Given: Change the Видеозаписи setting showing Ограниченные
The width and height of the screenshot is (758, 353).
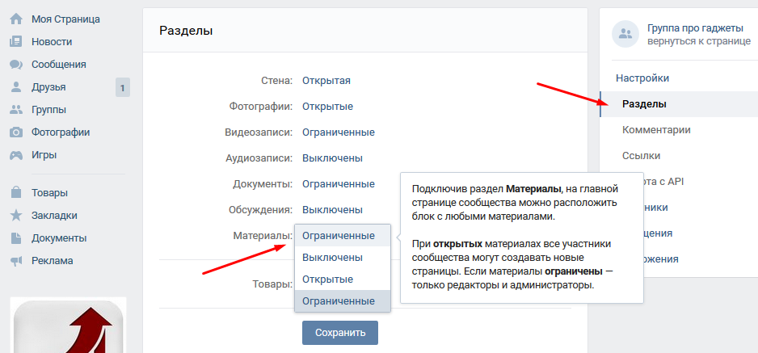Looking at the screenshot, I should 339,132.
